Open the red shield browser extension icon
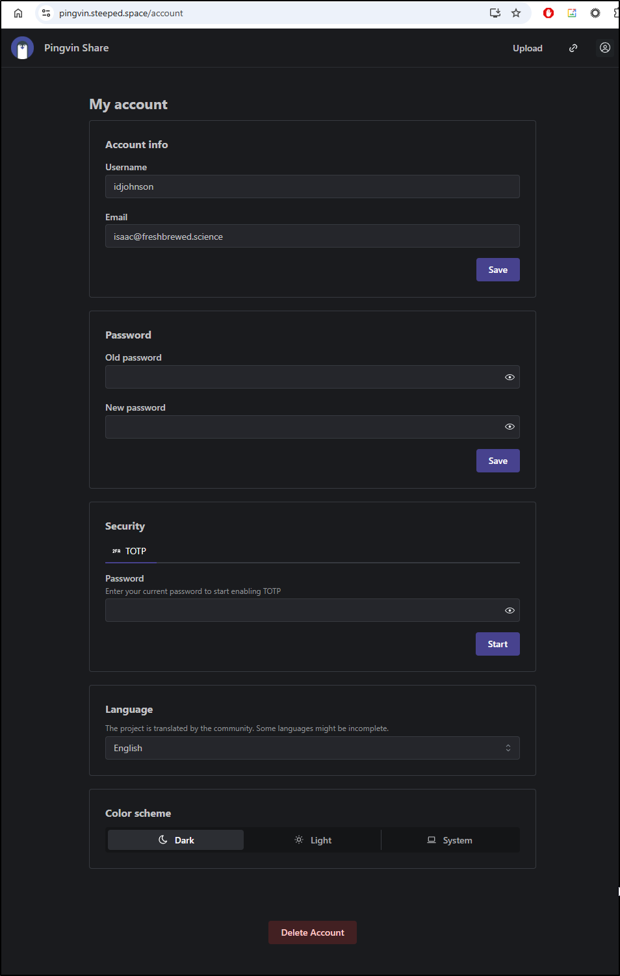620x976 pixels. (x=549, y=13)
